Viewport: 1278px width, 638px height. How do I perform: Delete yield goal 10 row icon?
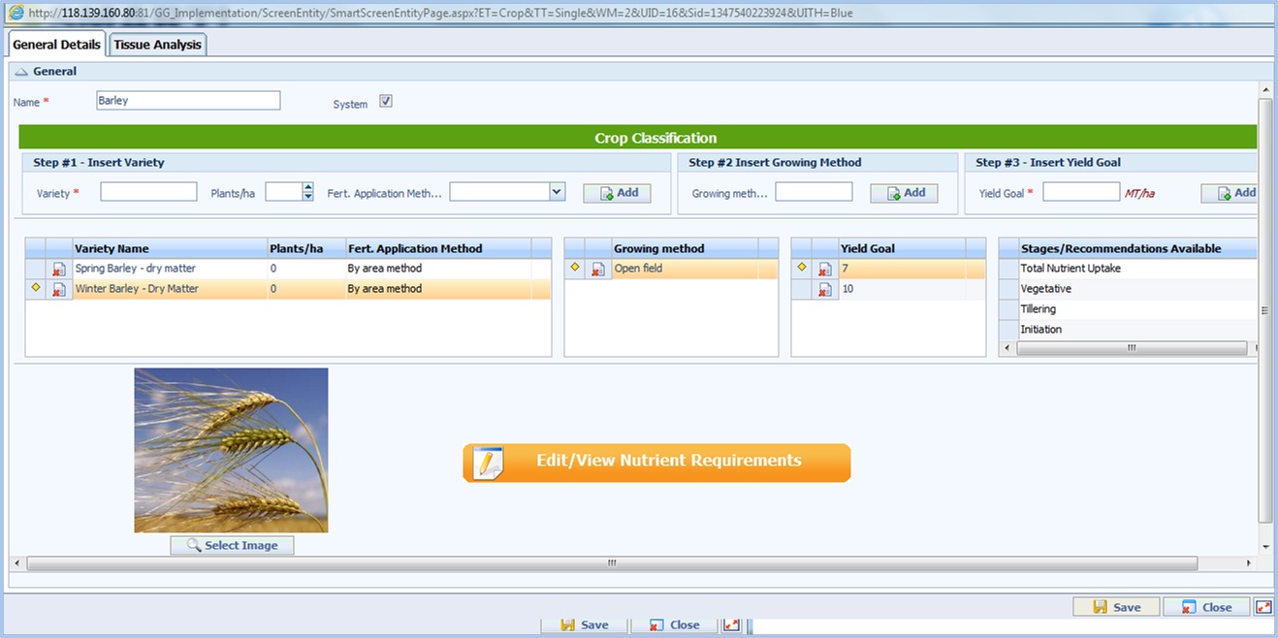coord(825,289)
